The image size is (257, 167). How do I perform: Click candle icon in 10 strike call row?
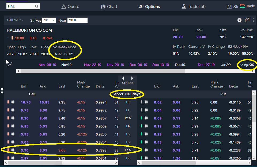click(x=8, y=102)
